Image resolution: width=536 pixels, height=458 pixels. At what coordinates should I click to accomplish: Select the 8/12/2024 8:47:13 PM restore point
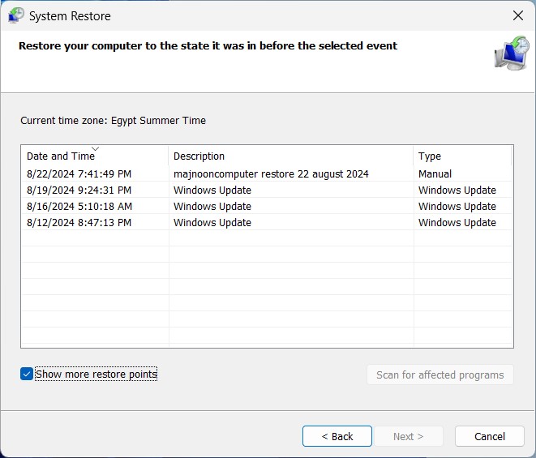(x=79, y=222)
